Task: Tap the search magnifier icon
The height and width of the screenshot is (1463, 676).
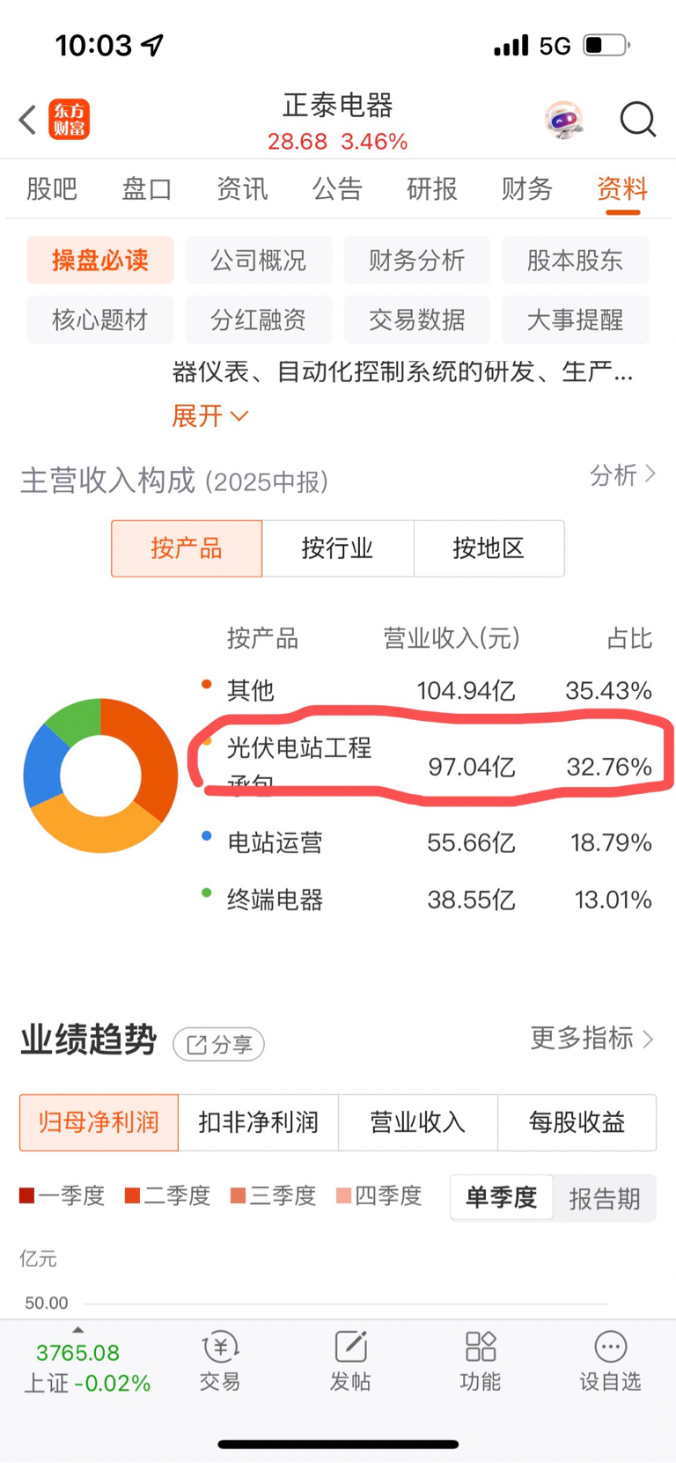Action: 638,120
